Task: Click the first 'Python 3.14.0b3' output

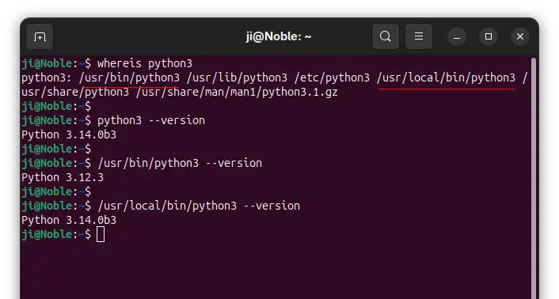Action: pyautogui.click(x=69, y=134)
